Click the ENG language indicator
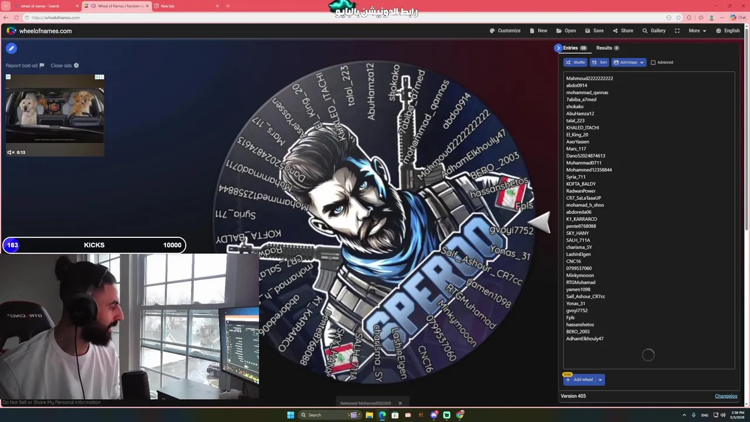The image size is (750, 422). 704,415
